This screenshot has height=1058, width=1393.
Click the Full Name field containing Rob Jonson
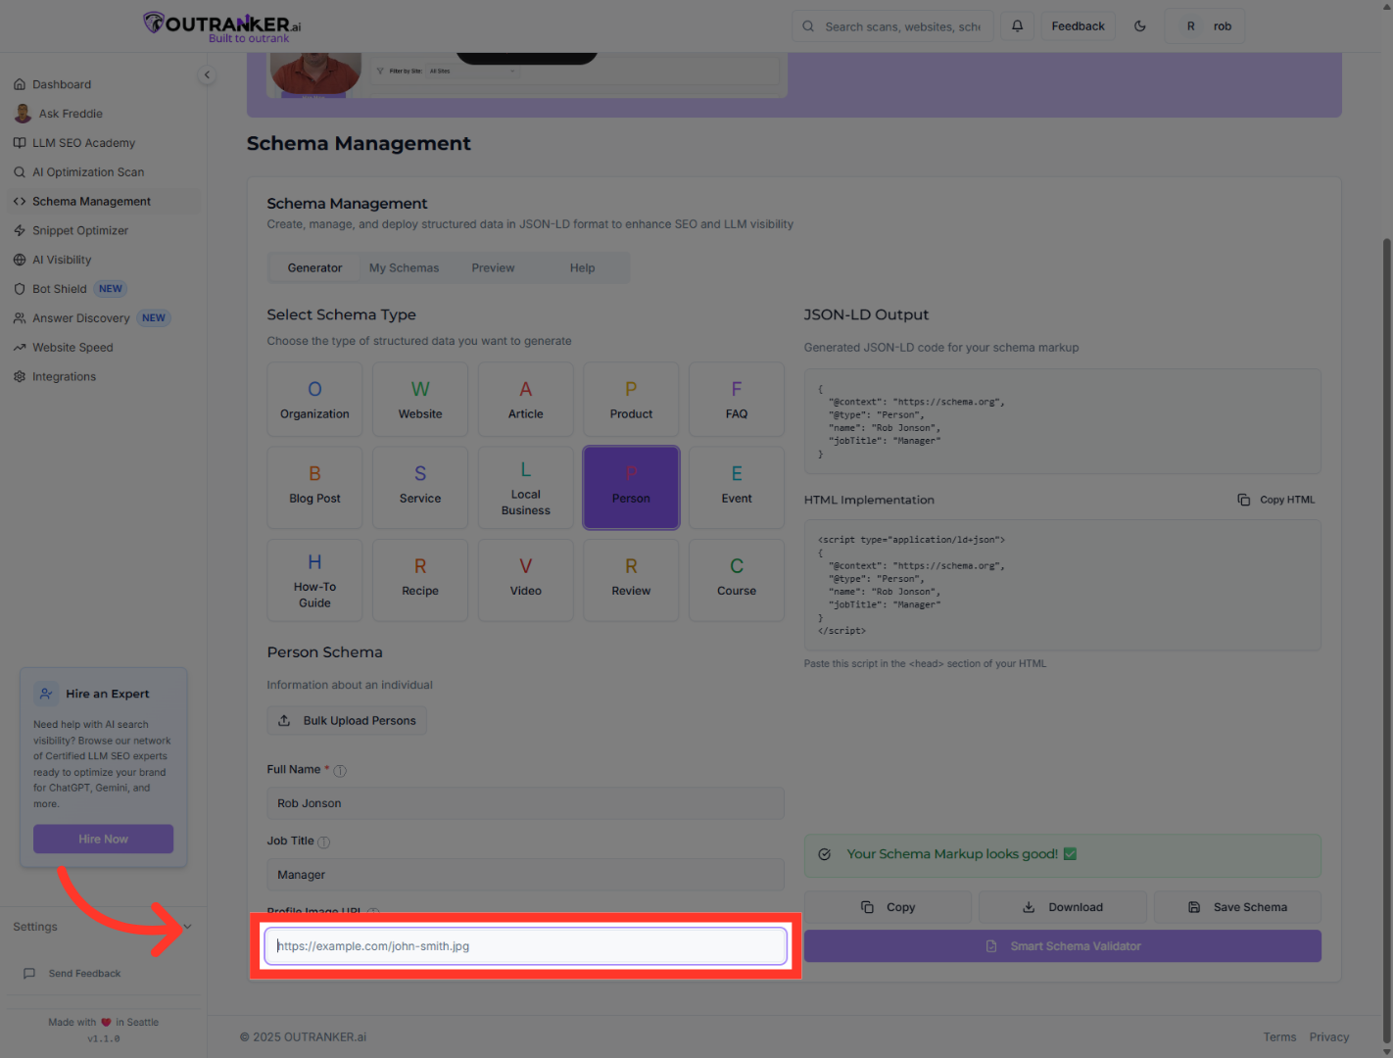coord(525,803)
